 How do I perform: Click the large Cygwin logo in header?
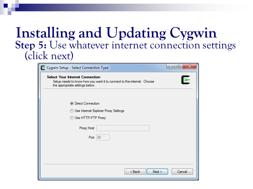(x=186, y=80)
